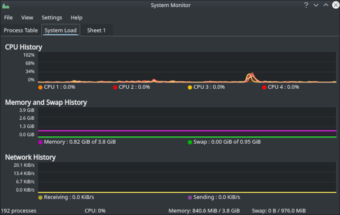
Task: Click the red CPU 4 legend dot
Action: (x=264, y=87)
